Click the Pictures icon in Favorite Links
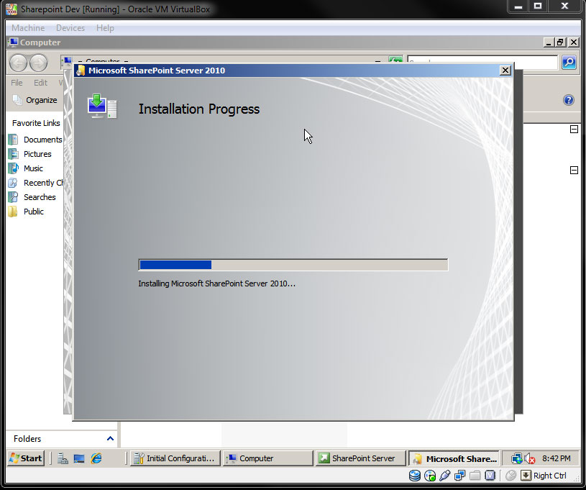 [13, 154]
